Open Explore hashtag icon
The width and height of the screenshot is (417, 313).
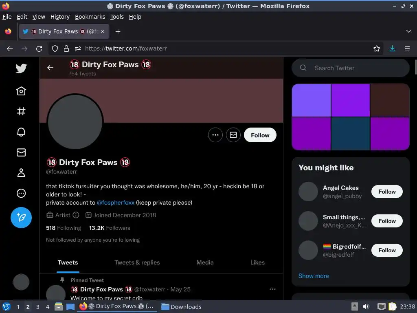[x=21, y=111]
